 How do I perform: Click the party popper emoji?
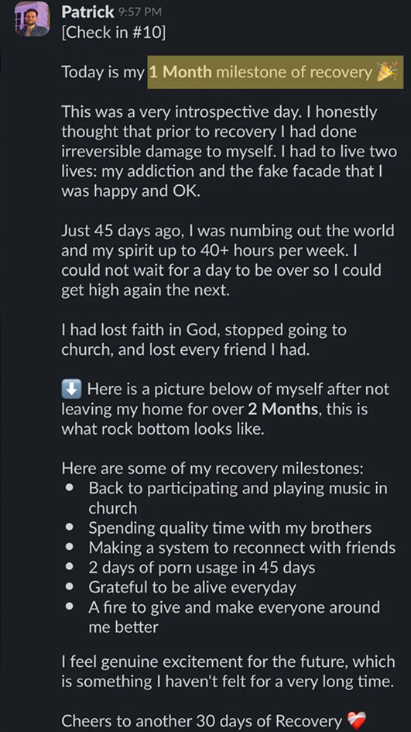[387, 72]
